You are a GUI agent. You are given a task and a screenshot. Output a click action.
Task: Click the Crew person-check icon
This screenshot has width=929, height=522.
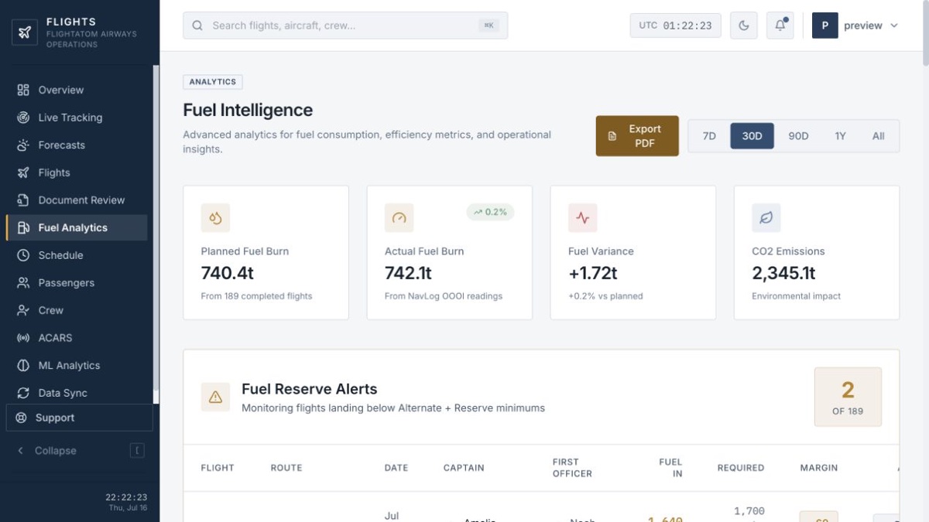coord(23,310)
